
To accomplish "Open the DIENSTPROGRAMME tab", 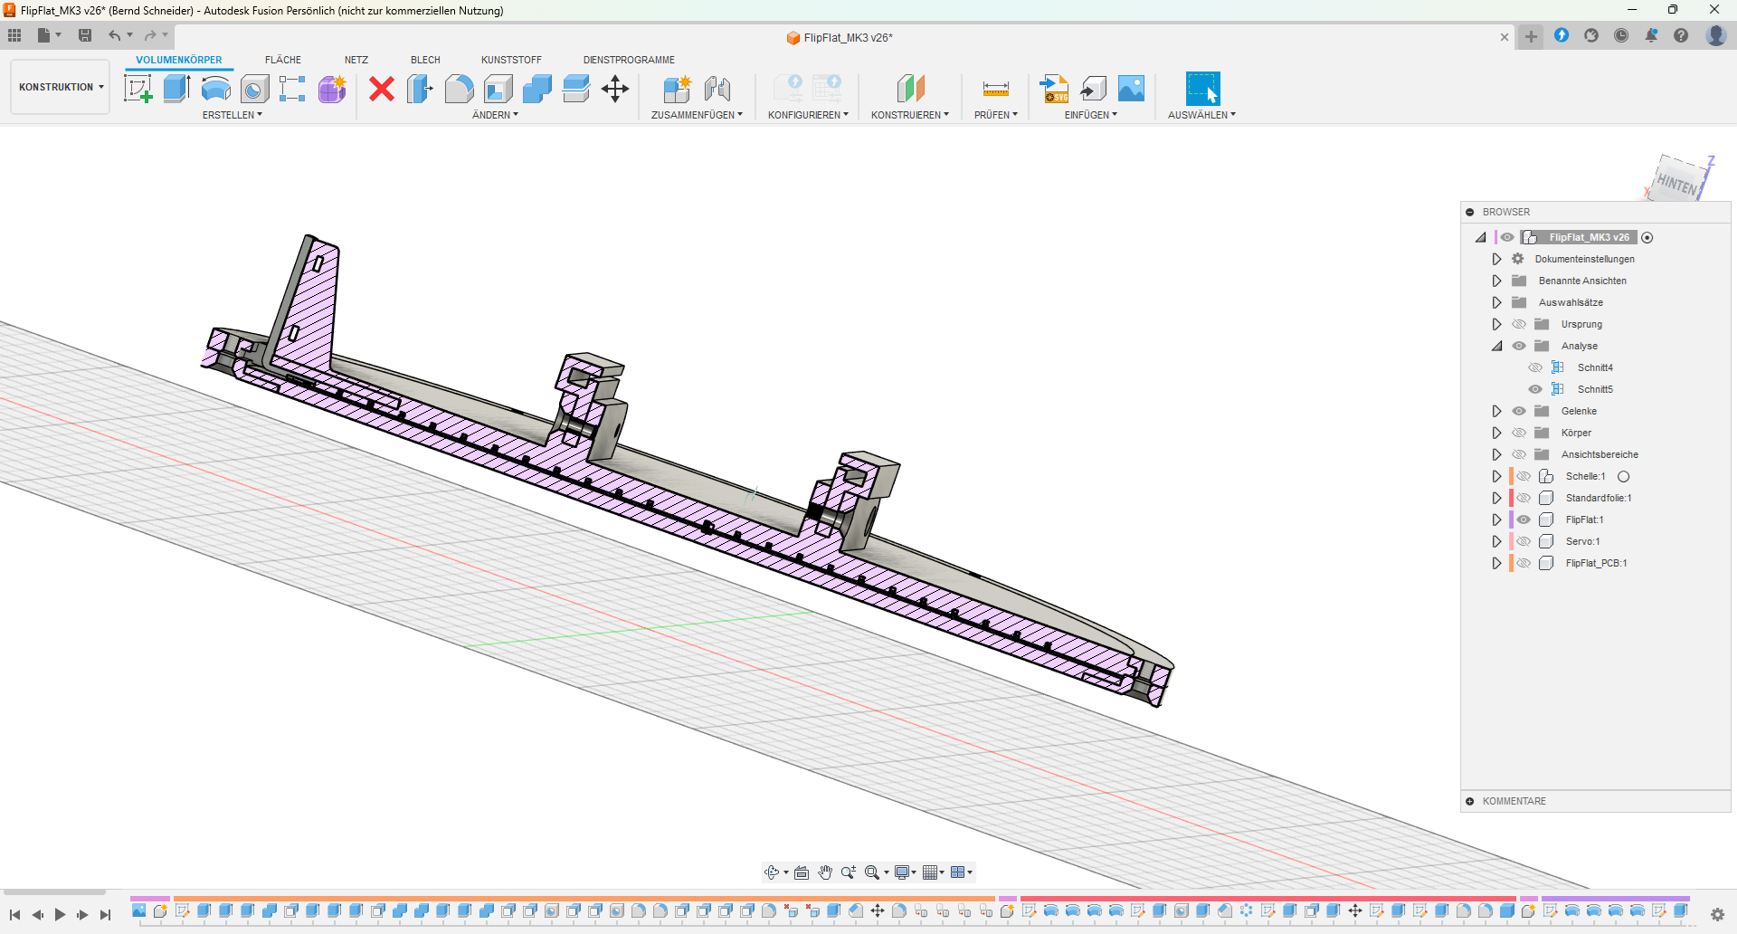I will coord(629,60).
